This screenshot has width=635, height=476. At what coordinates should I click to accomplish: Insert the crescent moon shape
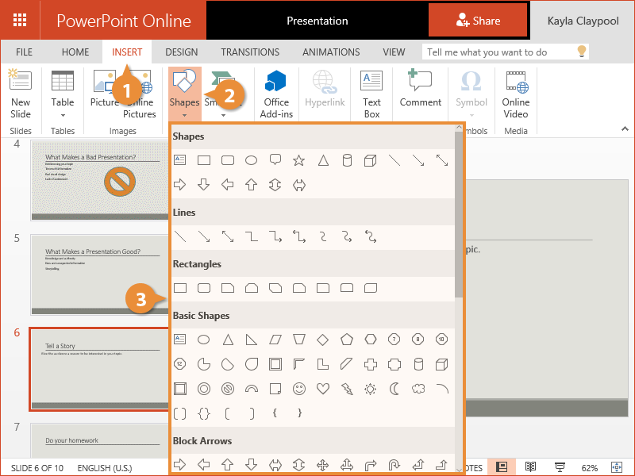click(394, 389)
